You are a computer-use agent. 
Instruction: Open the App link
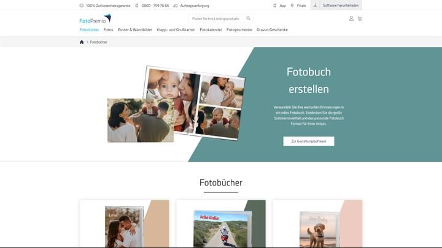[282, 6]
